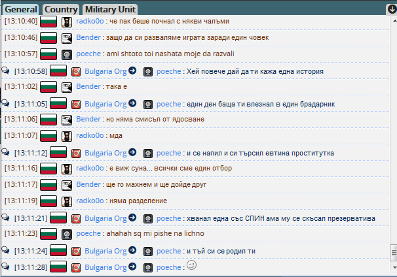Click the Bulgarian flag at 13:11:28

click(58, 267)
